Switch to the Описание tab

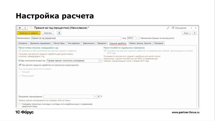click(x=159, y=43)
